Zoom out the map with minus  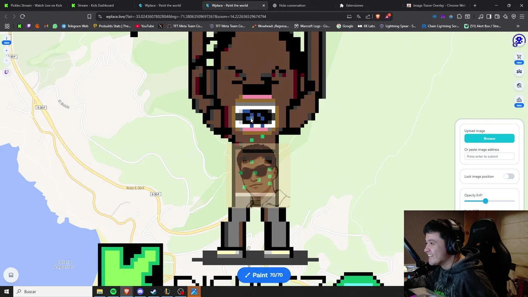pos(6,60)
